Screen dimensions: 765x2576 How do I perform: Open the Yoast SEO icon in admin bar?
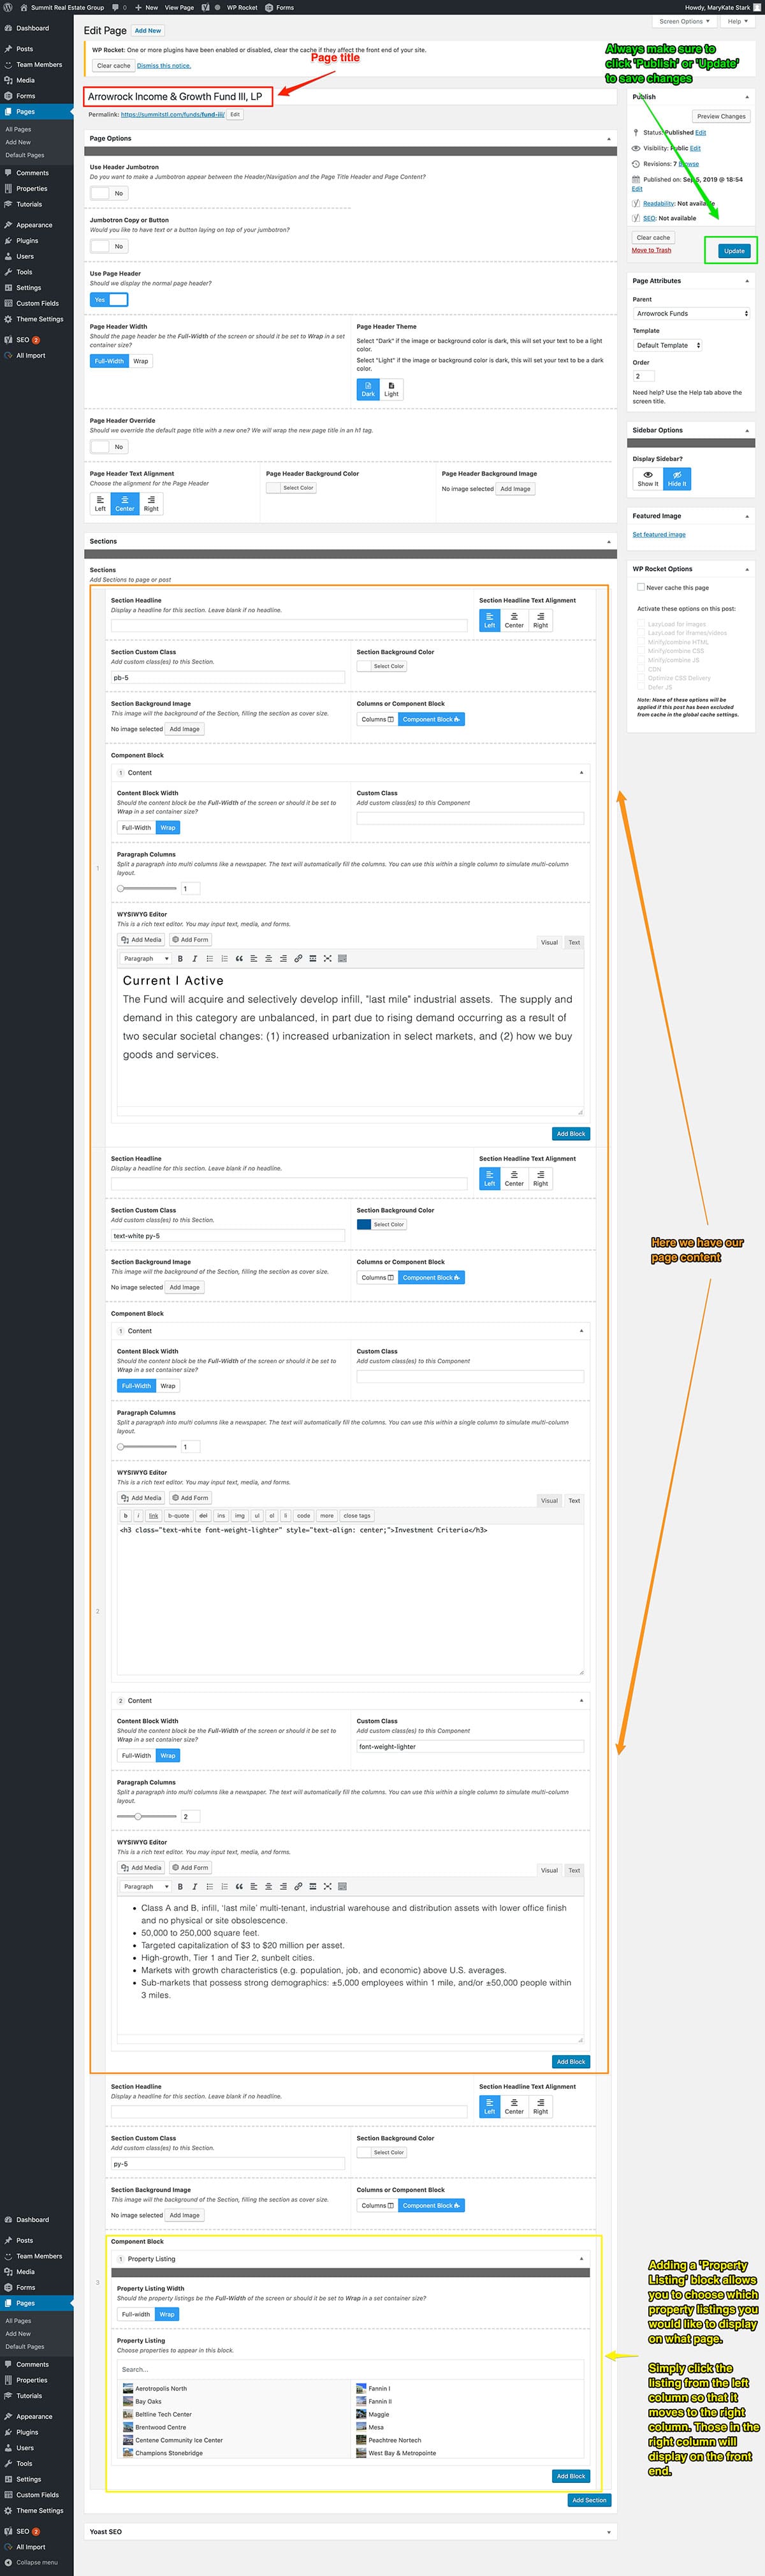[206, 7]
